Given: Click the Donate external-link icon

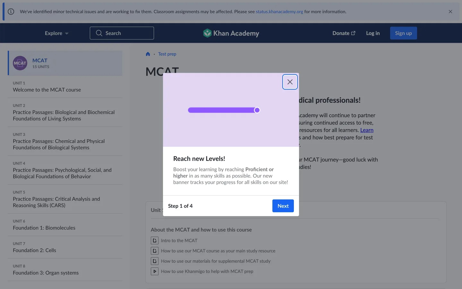Looking at the screenshot, I should pyautogui.click(x=353, y=33).
